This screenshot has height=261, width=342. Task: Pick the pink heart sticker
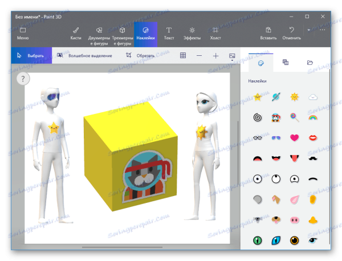pyautogui.click(x=295, y=138)
